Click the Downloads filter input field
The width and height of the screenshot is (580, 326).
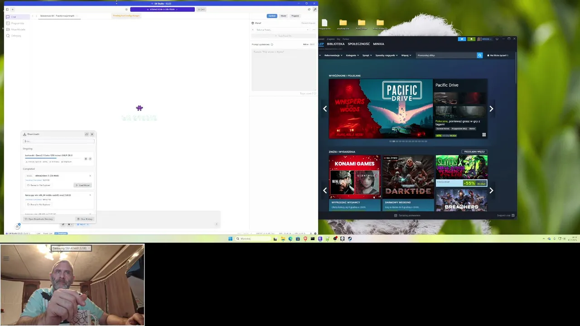point(59,141)
